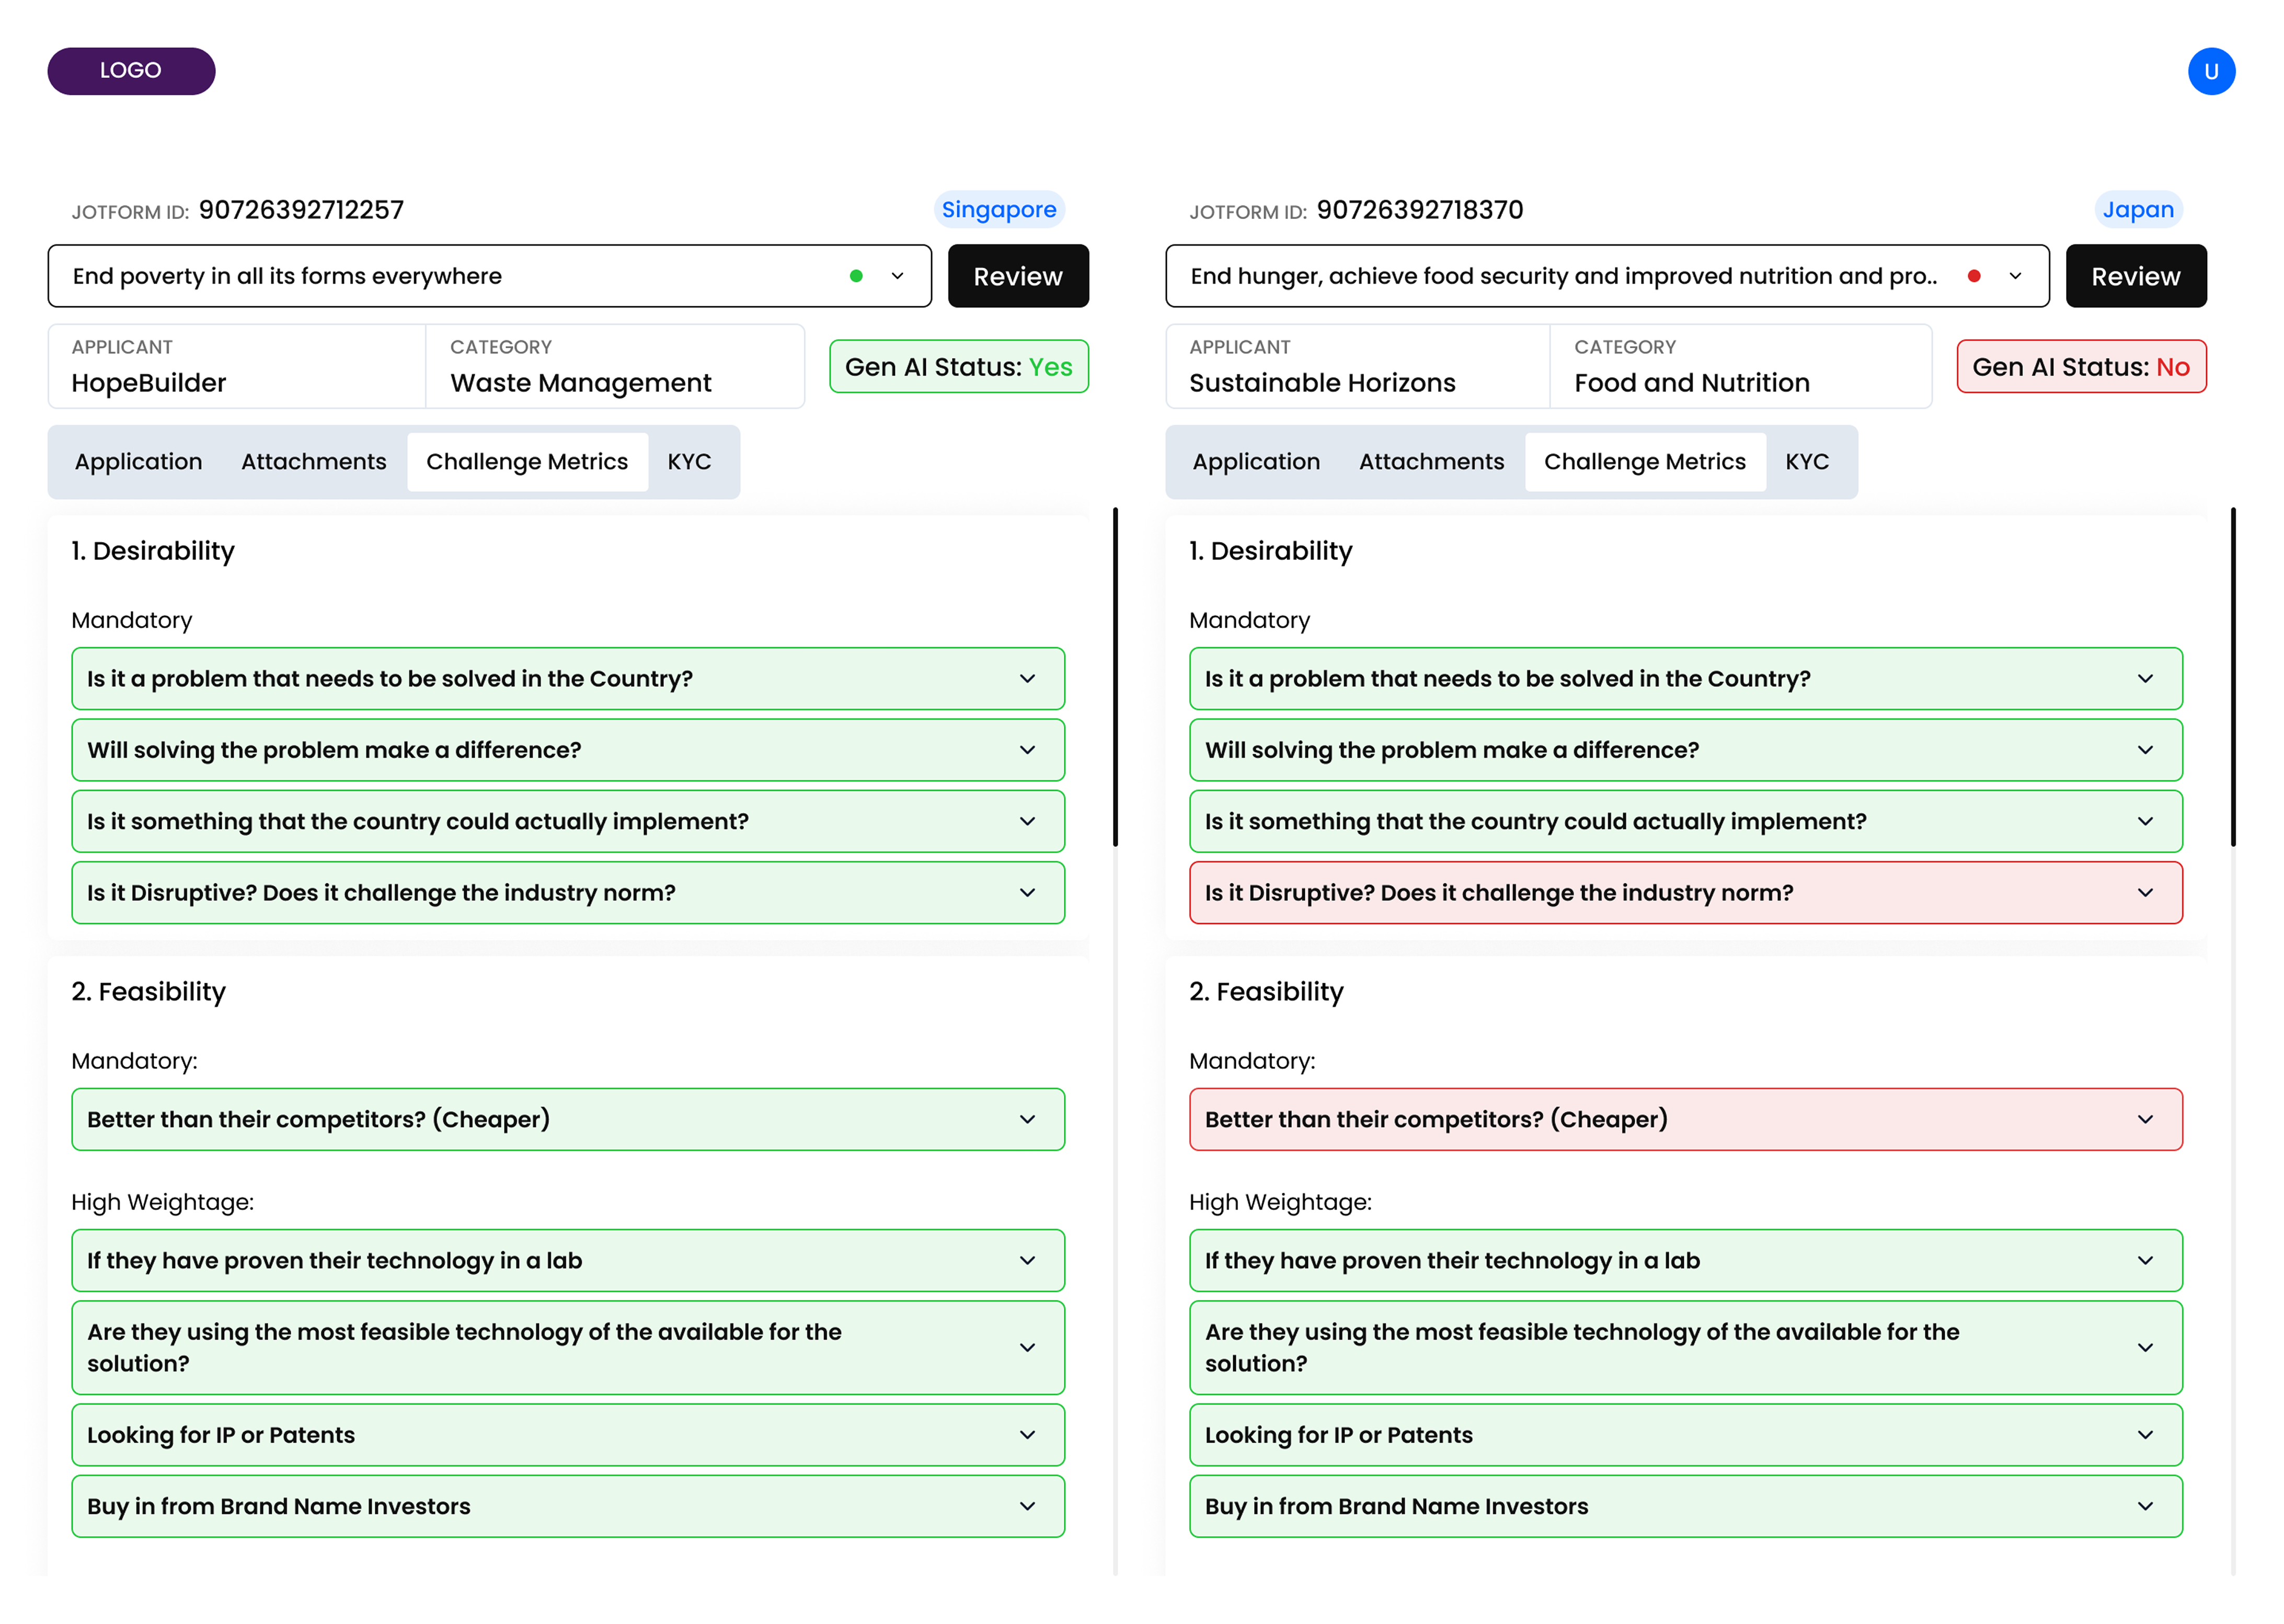This screenshot has width=2284, height=1624.
Task: Expand HopeBuilder's 'proven technology in a lab' item
Action: click(x=568, y=1261)
